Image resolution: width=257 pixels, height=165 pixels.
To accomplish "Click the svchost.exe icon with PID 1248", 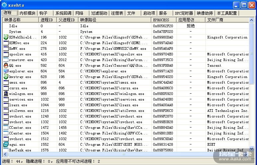I will point(6,117).
